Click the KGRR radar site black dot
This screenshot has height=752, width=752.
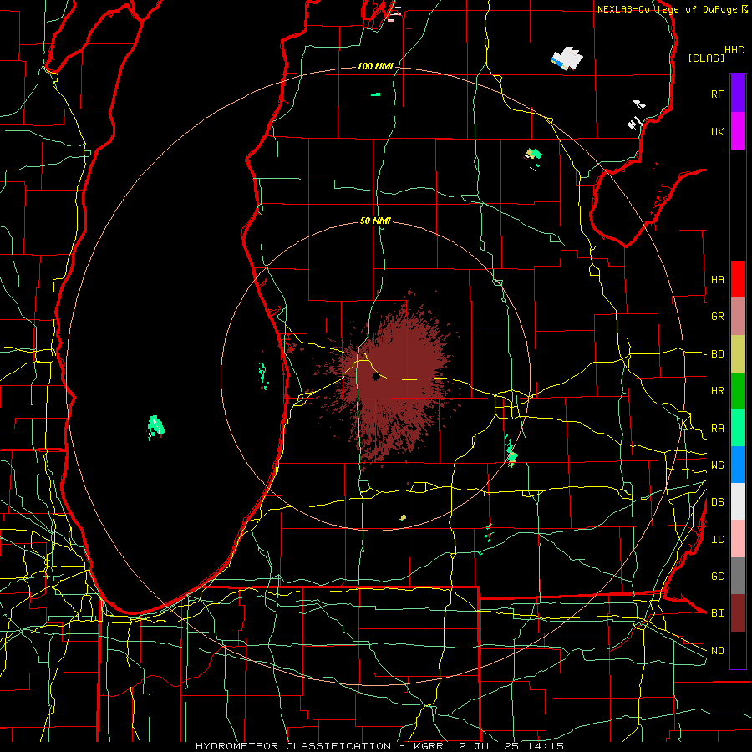(376, 377)
